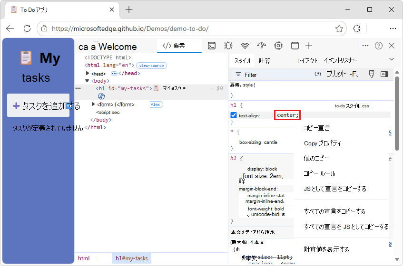This screenshot has height=266, width=403.
Task: Choose 値のコピー menu item
Action: point(316,158)
